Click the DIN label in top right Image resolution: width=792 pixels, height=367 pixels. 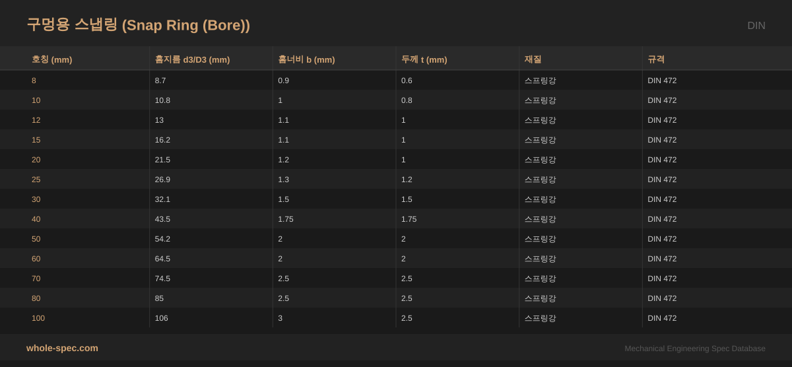756,26
